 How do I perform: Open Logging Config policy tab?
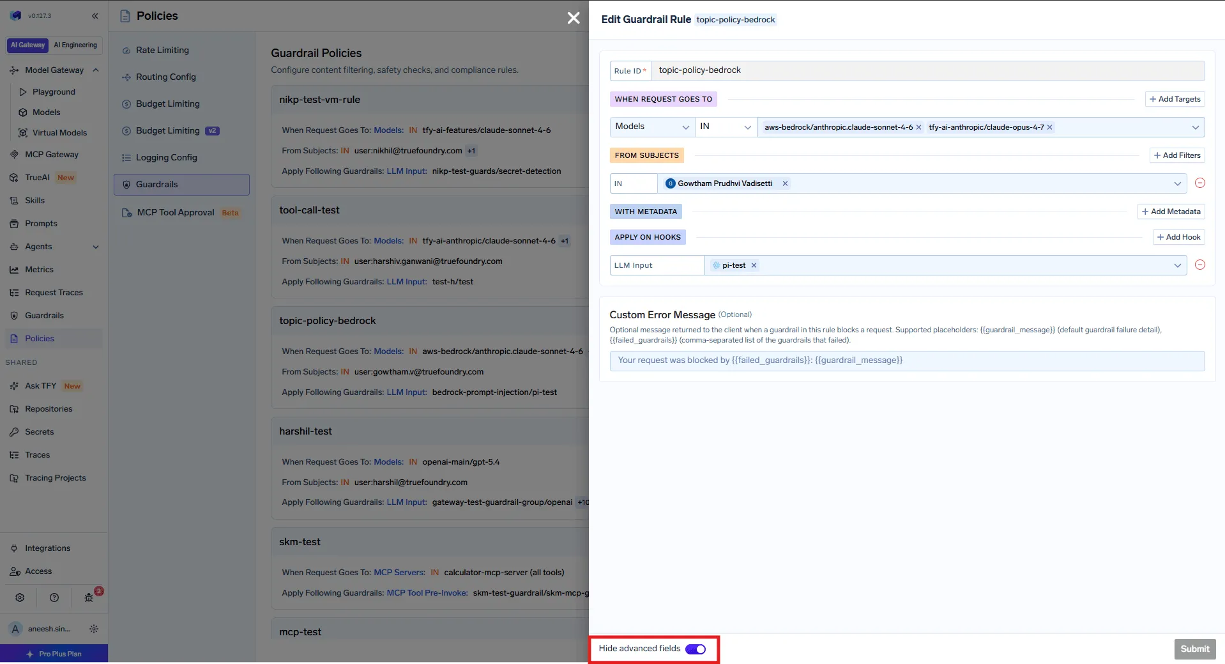pos(181,158)
